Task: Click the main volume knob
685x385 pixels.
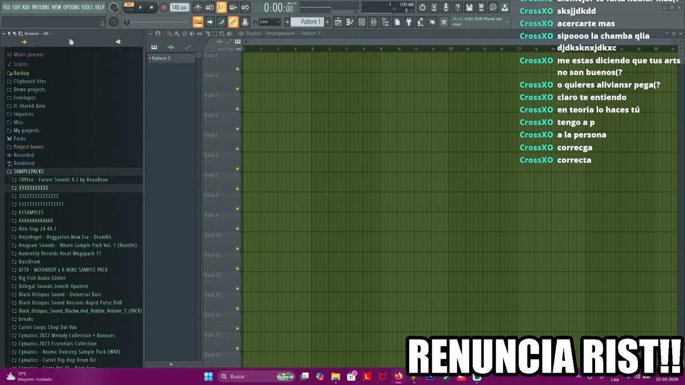Action: point(114,7)
